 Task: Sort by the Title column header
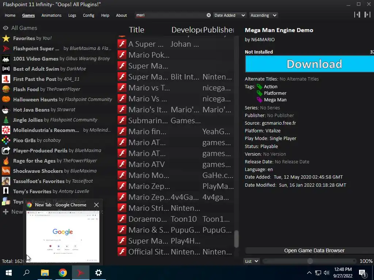(137, 30)
